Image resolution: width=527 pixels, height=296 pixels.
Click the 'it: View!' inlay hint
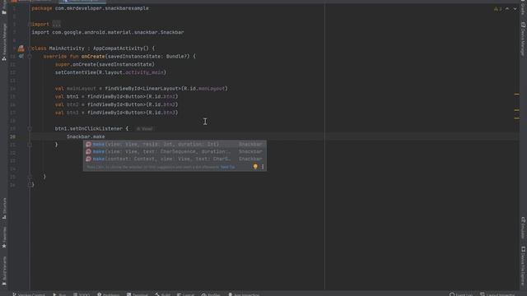click(x=144, y=129)
